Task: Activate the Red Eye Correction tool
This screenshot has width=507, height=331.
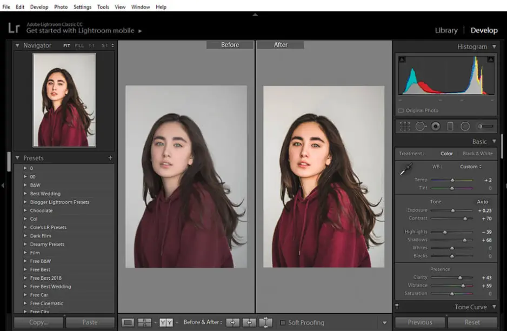Action: [436, 127]
